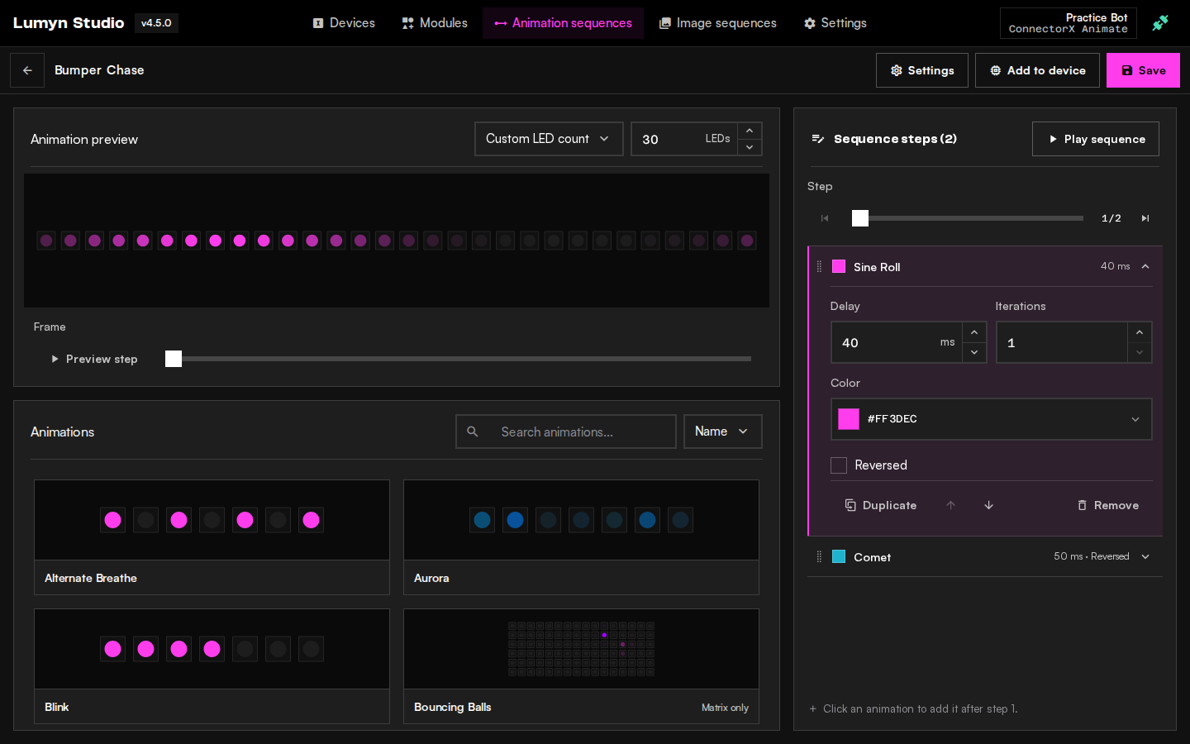Viewport: 1190px width, 744px height.
Task: Click the Comet step color square
Action: 839,556
